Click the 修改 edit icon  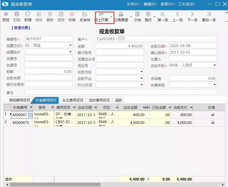(39, 14)
